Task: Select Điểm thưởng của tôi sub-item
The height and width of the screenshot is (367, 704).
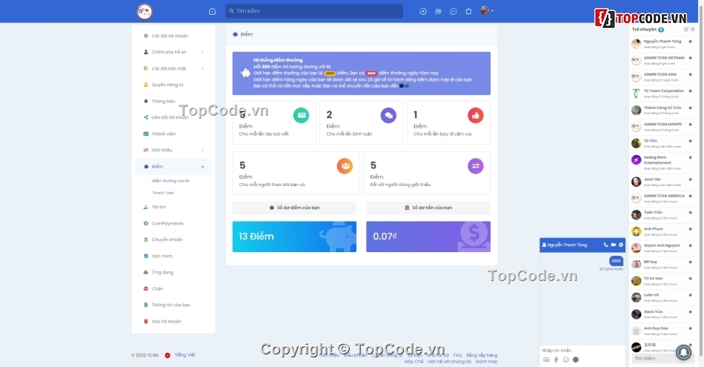Action: [x=170, y=181]
